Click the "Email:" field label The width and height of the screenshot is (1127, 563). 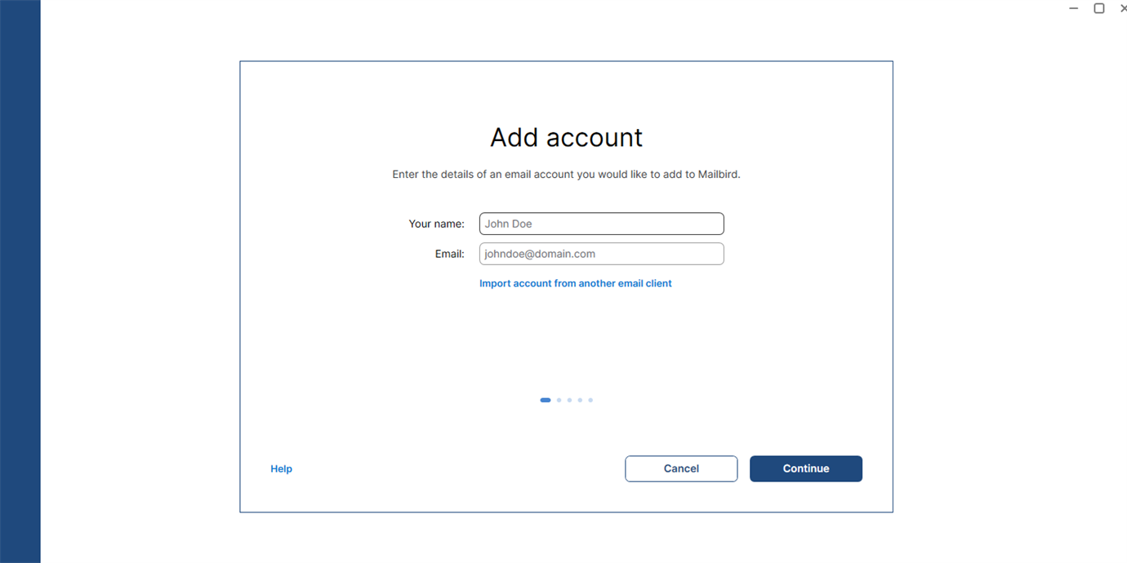pyautogui.click(x=449, y=254)
